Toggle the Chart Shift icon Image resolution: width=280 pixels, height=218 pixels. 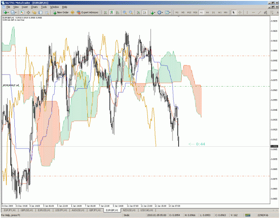pos(144,13)
